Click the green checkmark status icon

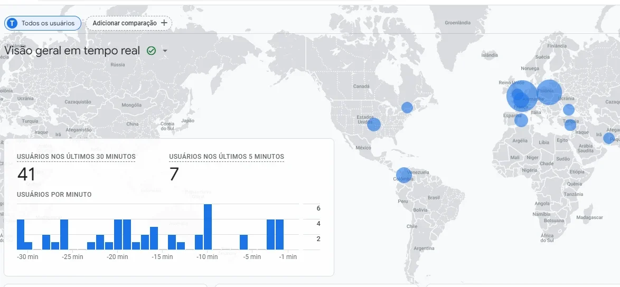click(x=151, y=51)
